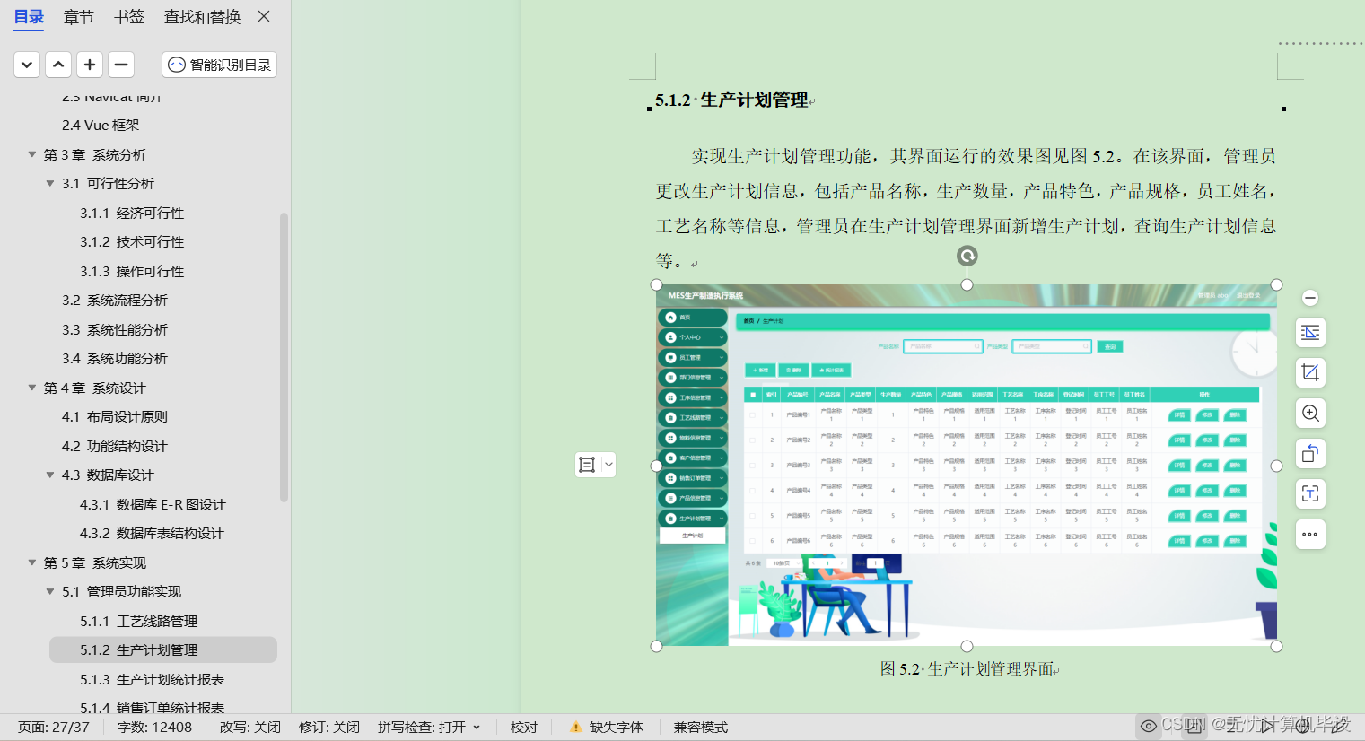Select the extract text (OCR) icon
The width and height of the screenshot is (1365, 741).
(x=1309, y=493)
